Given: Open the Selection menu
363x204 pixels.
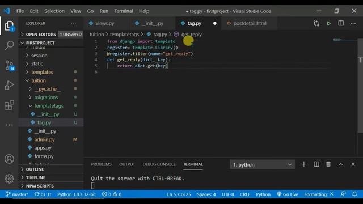Looking at the screenshot, I should coord(54,11).
